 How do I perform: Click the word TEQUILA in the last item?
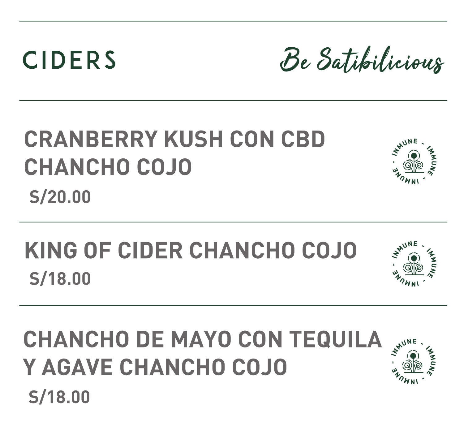[x=336, y=339]
